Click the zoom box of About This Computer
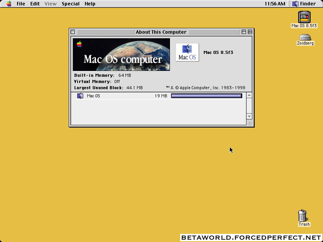Viewport: 323px width, 242px height. click(244, 32)
